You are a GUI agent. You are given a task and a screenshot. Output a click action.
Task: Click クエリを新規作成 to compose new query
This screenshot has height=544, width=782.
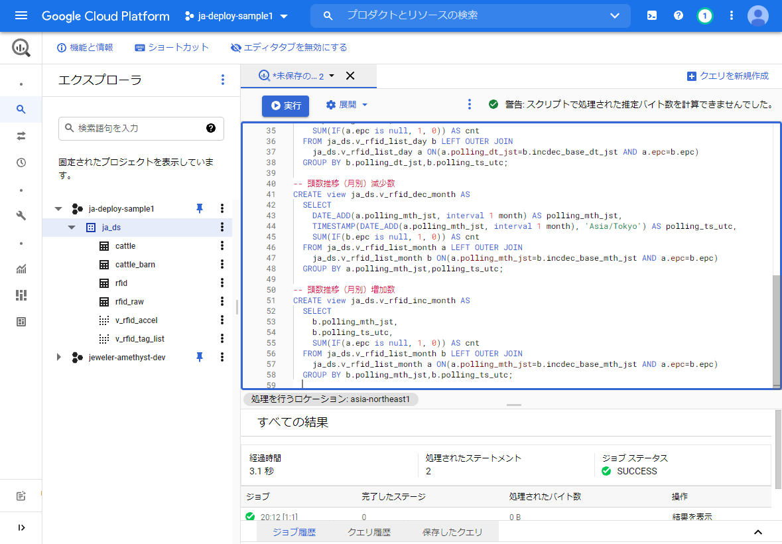(728, 76)
